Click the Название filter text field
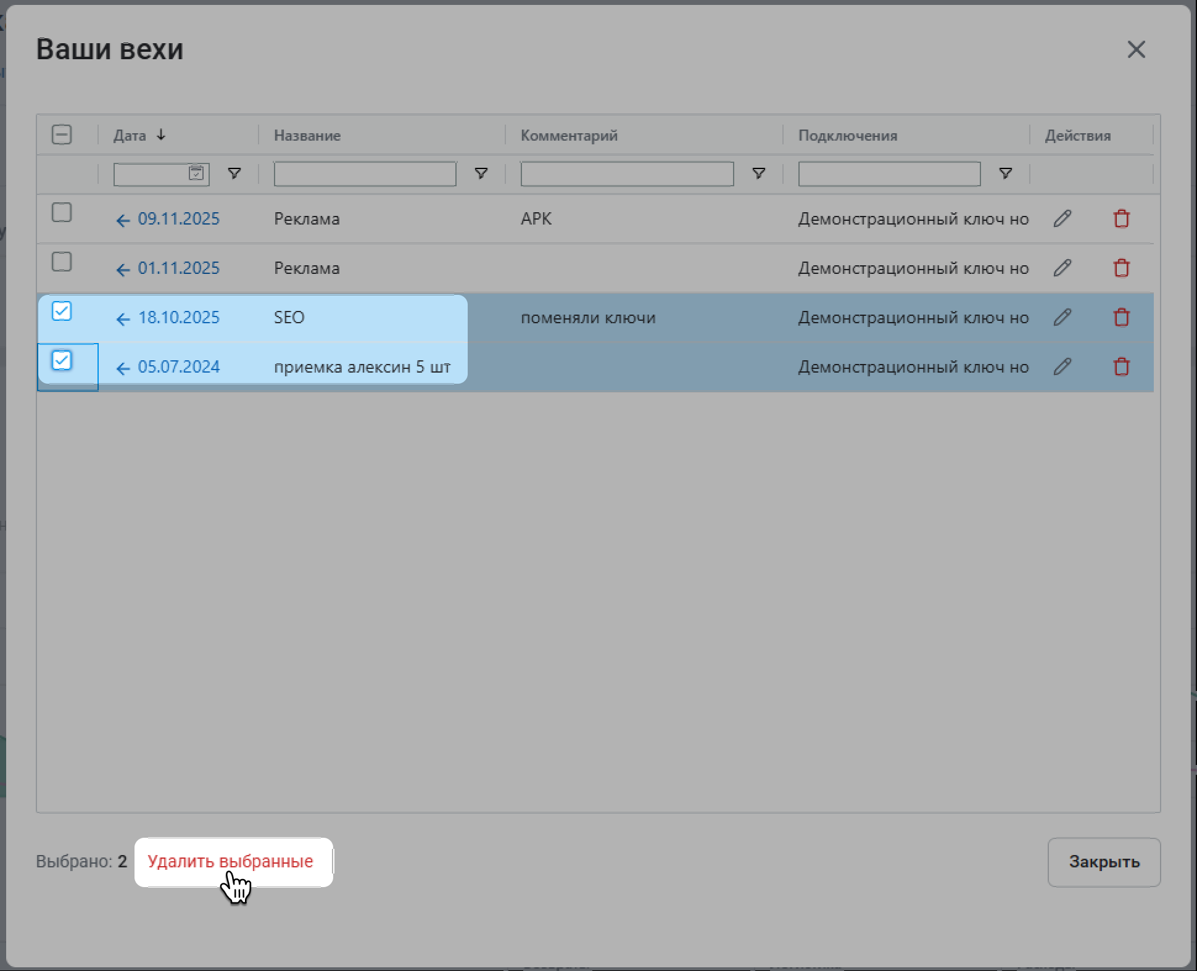Image resolution: width=1197 pixels, height=971 pixels. [365, 174]
